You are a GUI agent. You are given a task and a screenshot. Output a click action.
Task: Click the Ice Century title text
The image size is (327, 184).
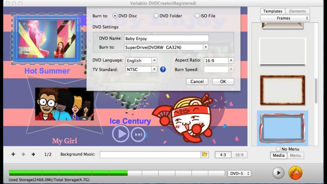click(130, 121)
